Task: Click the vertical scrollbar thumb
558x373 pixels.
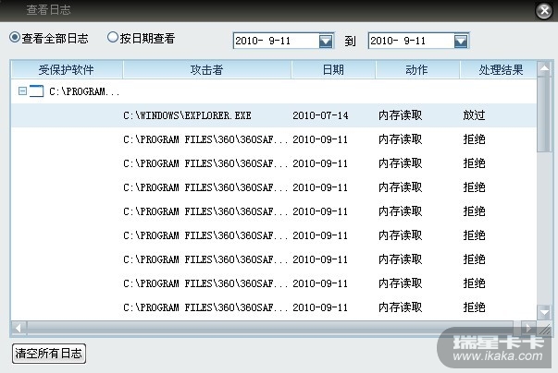Action: (x=544, y=114)
